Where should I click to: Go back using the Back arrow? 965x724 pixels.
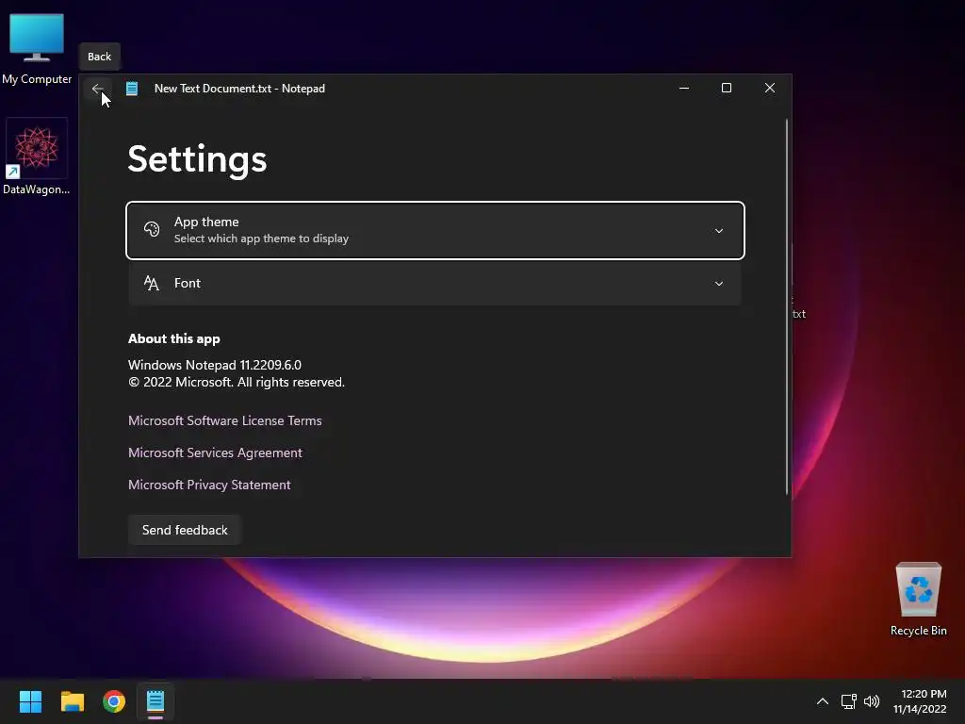[97, 89]
